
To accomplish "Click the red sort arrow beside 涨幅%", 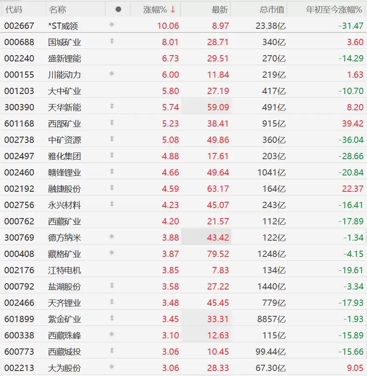I will [x=173, y=10].
